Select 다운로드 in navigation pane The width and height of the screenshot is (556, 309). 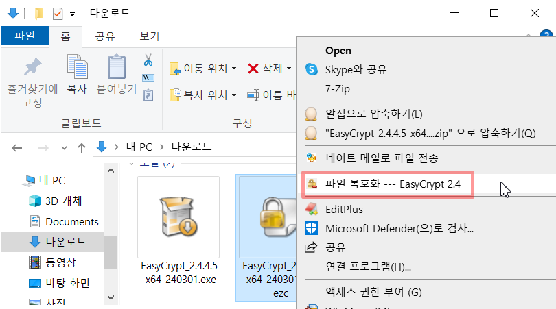52,242
